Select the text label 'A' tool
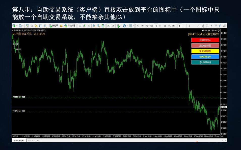 pos(211,26)
